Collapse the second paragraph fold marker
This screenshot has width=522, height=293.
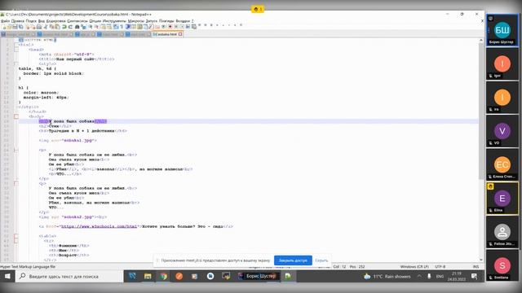click(16, 183)
